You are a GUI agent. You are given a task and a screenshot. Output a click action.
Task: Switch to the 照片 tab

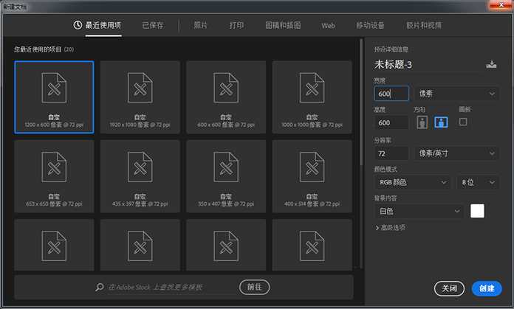coord(201,25)
